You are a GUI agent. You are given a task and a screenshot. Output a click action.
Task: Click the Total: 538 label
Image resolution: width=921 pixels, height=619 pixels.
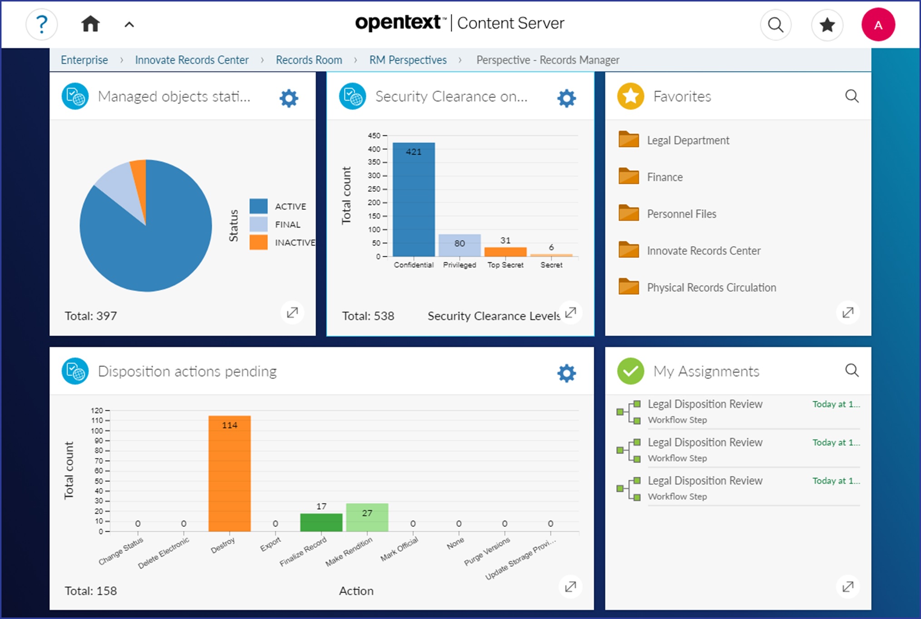368,316
